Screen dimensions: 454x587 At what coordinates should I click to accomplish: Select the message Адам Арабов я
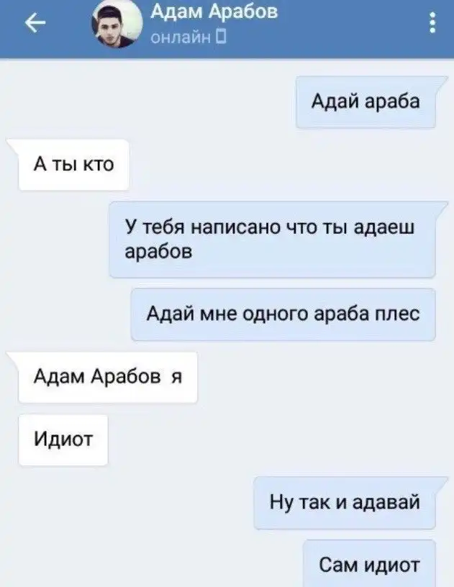click(108, 377)
